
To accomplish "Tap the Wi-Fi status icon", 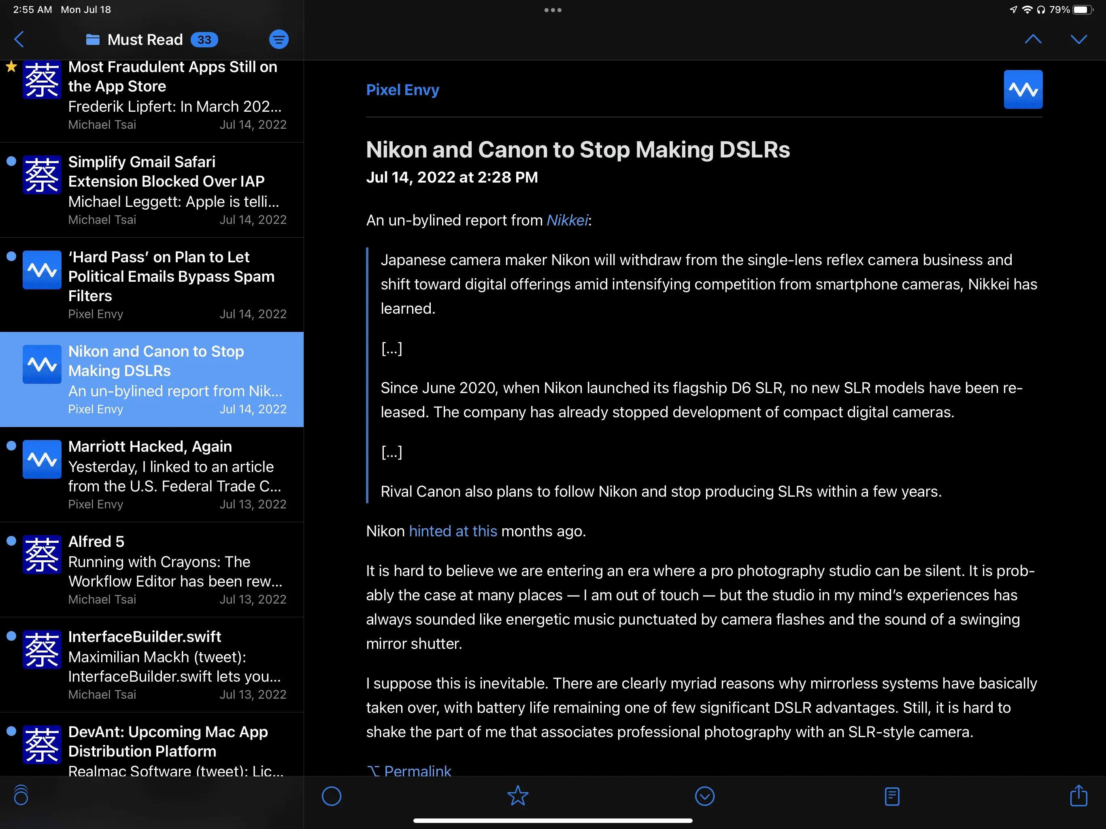I will pos(1027,9).
